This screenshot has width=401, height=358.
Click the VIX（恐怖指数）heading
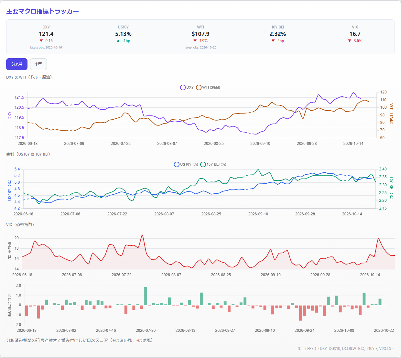(x=20, y=225)
